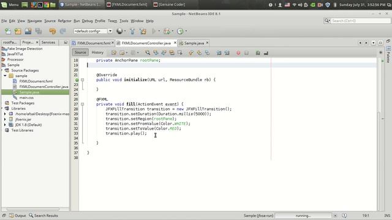The image size is (392, 220).
Task: Switch to the FXMLDocument.fxml editor tab
Action: point(94,43)
